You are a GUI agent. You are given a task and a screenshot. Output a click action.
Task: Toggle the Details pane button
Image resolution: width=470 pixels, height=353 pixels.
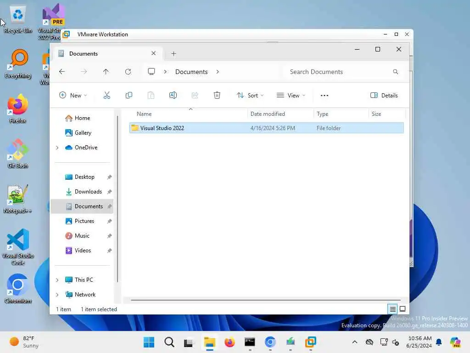(384, 96)
